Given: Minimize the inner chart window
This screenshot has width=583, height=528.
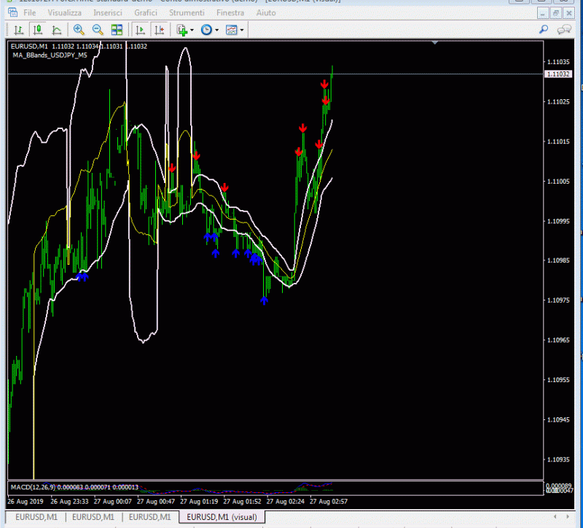Looking at the screenshot, I should (543, 13).
